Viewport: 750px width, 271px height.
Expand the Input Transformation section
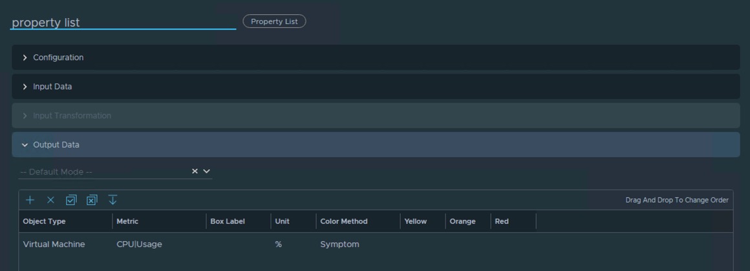pos(72,116)
